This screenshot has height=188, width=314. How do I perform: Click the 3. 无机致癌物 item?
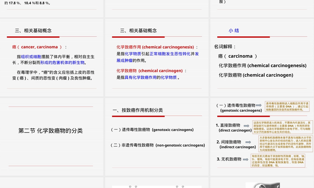pyautogui.click(x=229, y=159)
